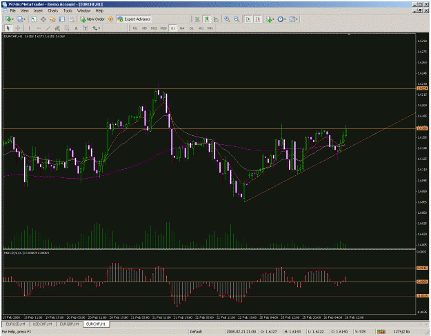Viewport: 431px width, 336px height.
Task: Expand the New Chart dropdown arrow
Action: click(x=12, y=19)
